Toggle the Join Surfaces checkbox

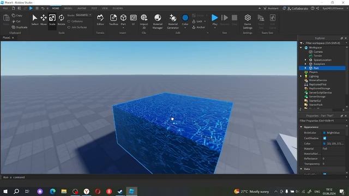click(69, 27)
